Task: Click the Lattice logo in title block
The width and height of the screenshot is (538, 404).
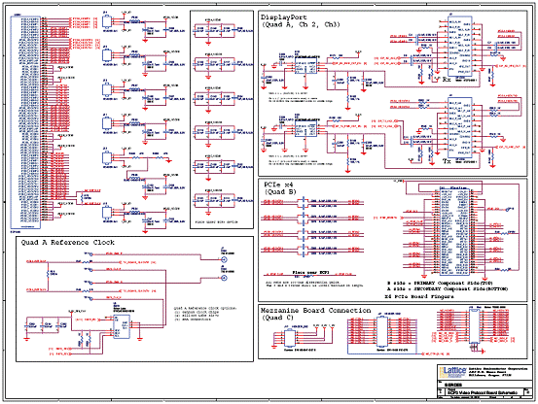Action: pos(453,372)
